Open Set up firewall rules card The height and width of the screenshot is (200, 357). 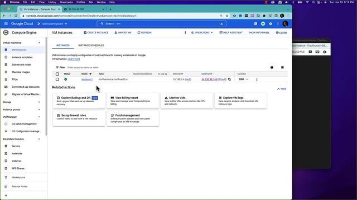[x=79, y=118]
